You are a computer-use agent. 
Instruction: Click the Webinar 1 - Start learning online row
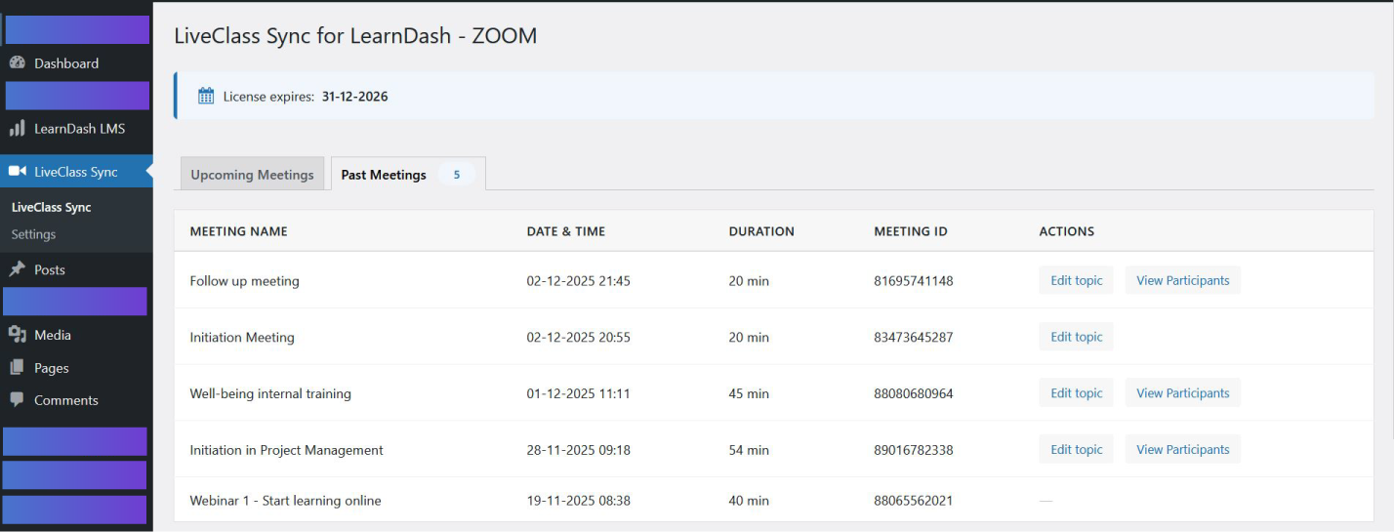pyautogui.click(x=285, y=501)
